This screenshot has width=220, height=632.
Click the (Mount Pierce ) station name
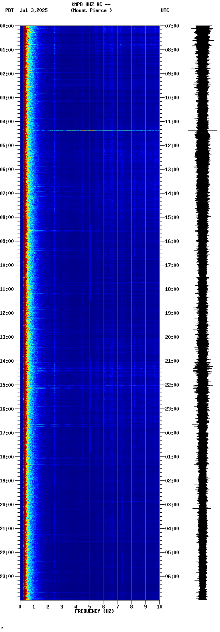[x=91, y=10]
